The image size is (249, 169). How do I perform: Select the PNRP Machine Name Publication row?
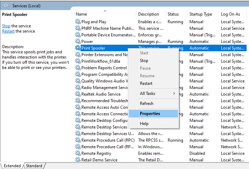click(x=108, y=28)
